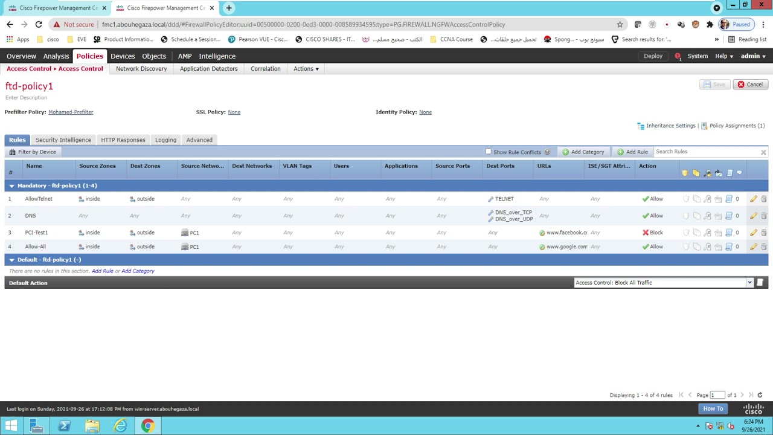Click Cancel to discard policy changes
The height and width of the screenshot is (435, 773).
751,85
